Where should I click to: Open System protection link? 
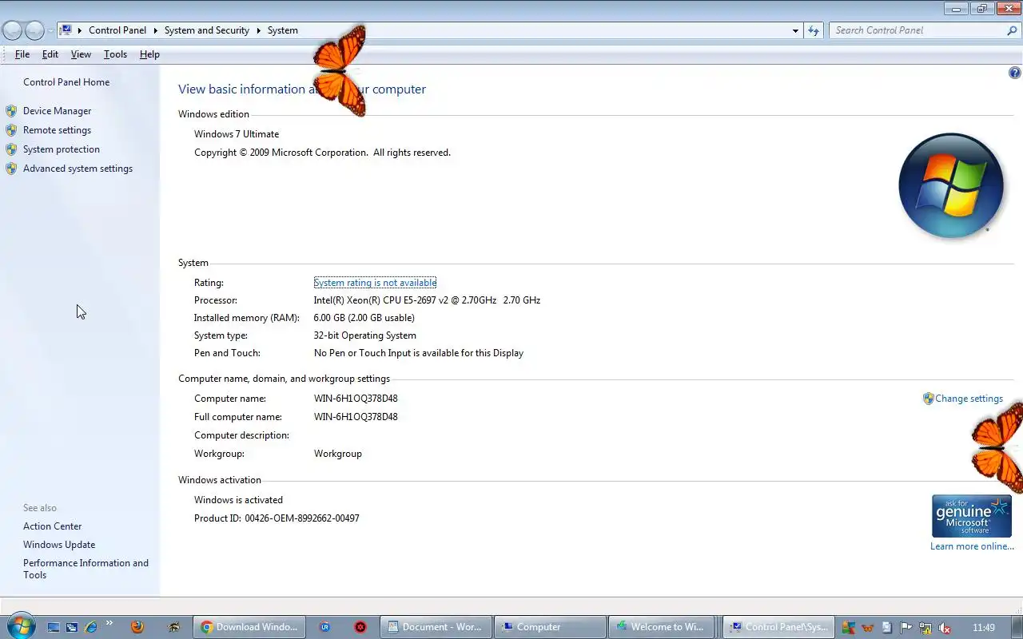click(x=62, y=149)
